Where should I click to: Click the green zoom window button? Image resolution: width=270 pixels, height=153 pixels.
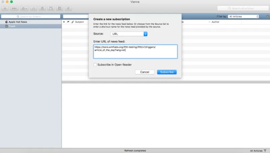[x=11, y=2]
